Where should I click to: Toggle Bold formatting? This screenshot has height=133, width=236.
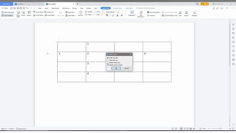point(107,15)
